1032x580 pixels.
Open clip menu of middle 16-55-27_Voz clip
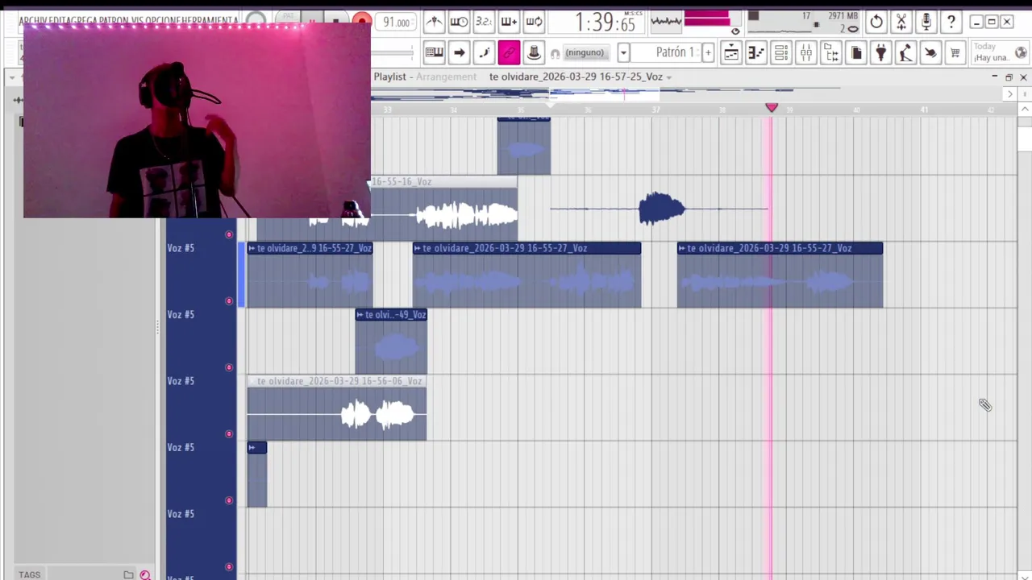418,248
